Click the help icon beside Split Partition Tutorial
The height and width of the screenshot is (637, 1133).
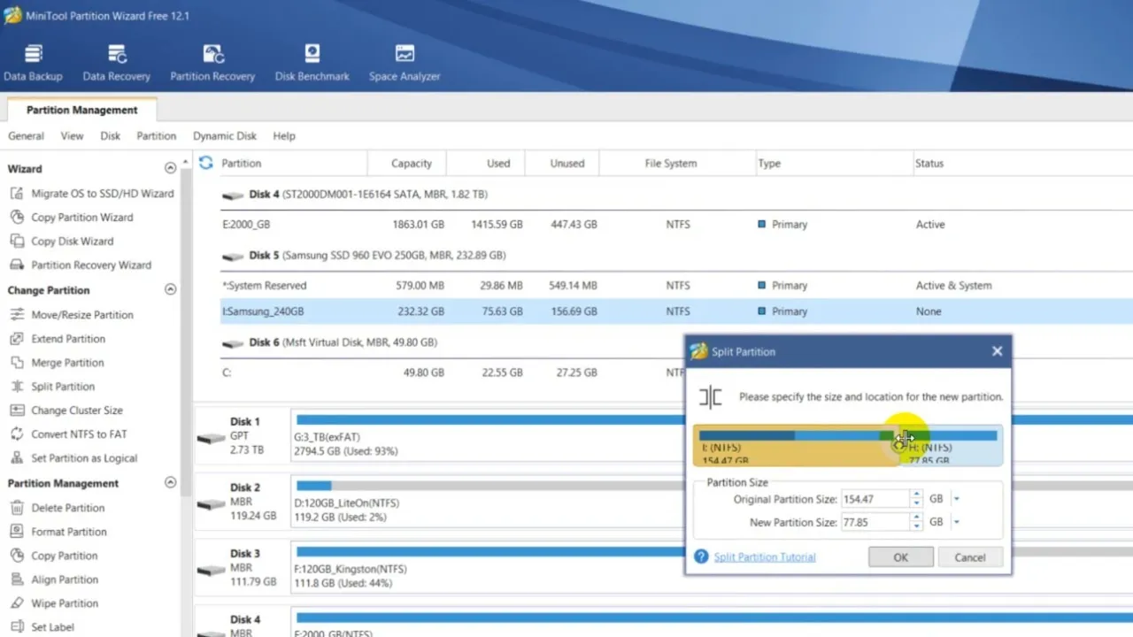(701, 556)
